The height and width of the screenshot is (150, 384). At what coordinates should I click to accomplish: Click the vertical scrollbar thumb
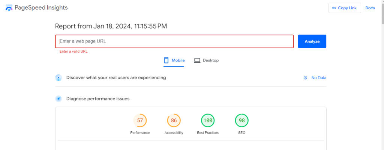382,12
